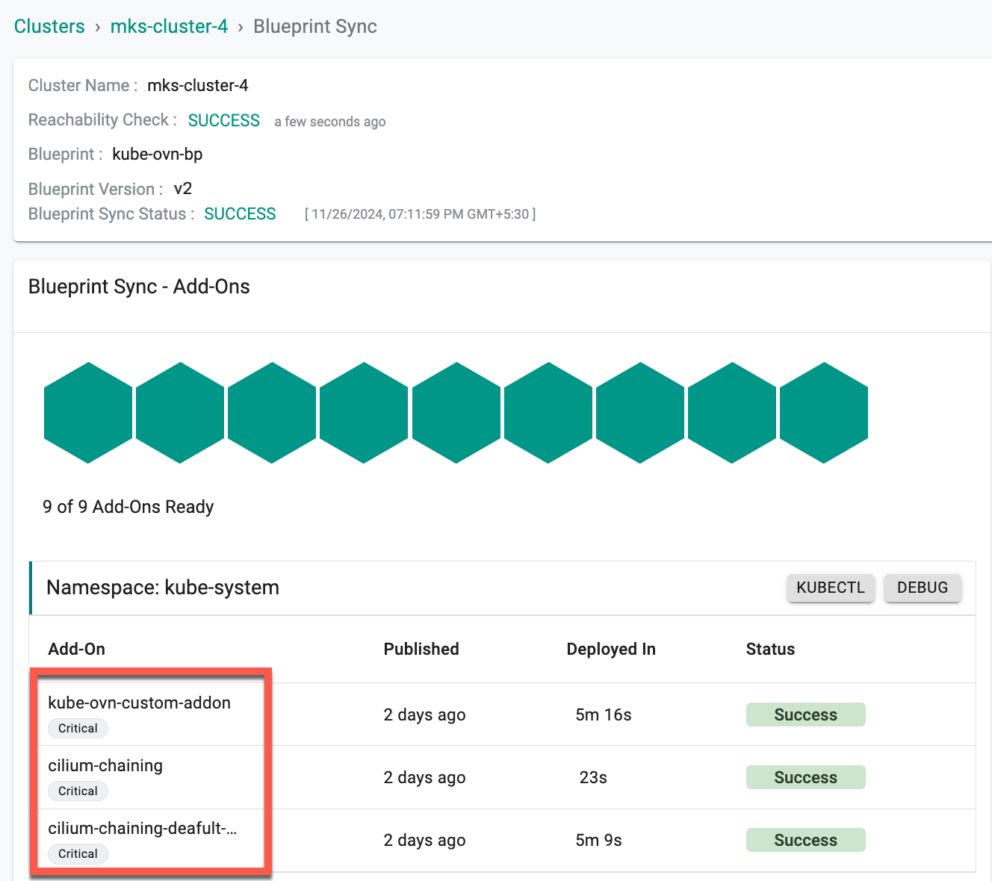Image resolution: width=992 pixels, height=881 pixels.
Task: Select the kube-ovn-custom-addon add-on name
Action: pos(139,703)
